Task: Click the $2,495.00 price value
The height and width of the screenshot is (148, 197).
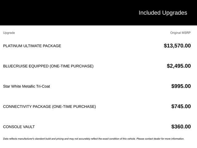Action: pyautogui.click(x=179, y=66)
